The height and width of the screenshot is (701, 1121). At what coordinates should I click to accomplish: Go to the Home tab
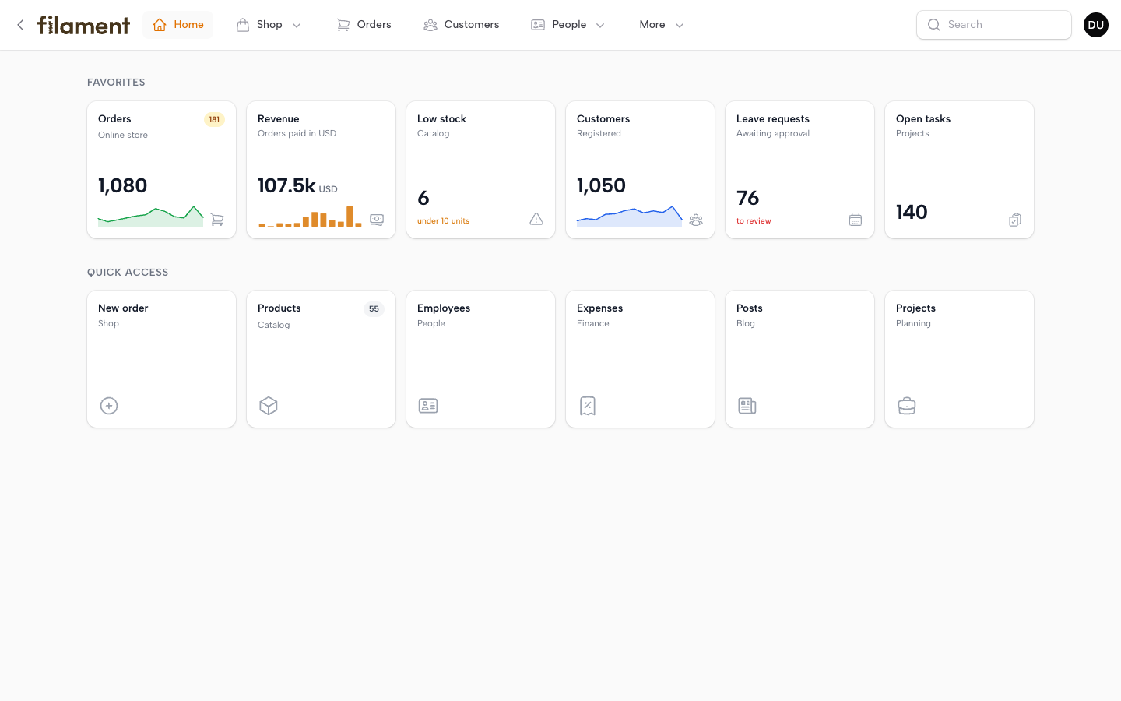(178, 25)
